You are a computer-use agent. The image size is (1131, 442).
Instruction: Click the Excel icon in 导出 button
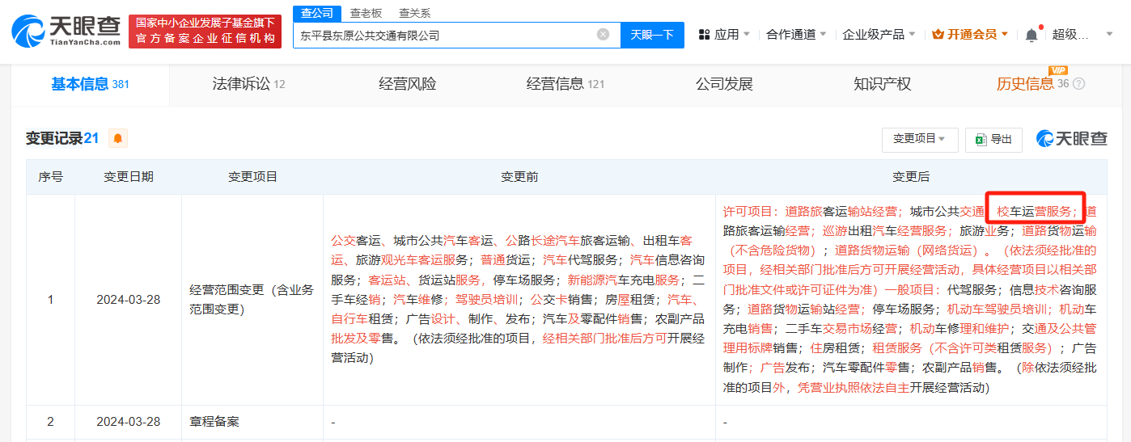point(981,139)
